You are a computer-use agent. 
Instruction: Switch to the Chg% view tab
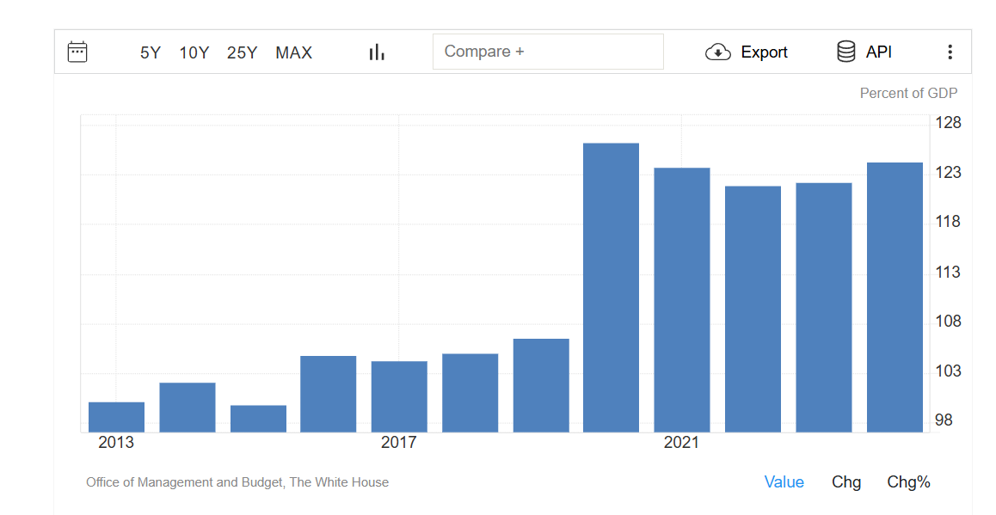point(908,482)
